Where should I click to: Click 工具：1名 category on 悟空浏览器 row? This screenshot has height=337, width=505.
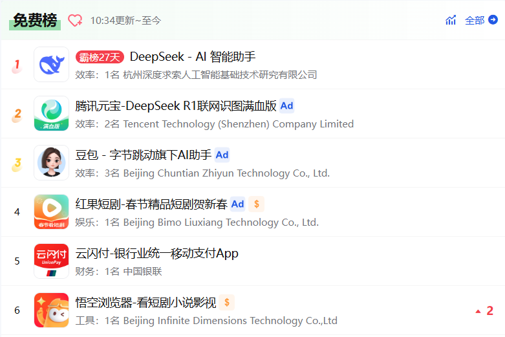tap(97, 321)
